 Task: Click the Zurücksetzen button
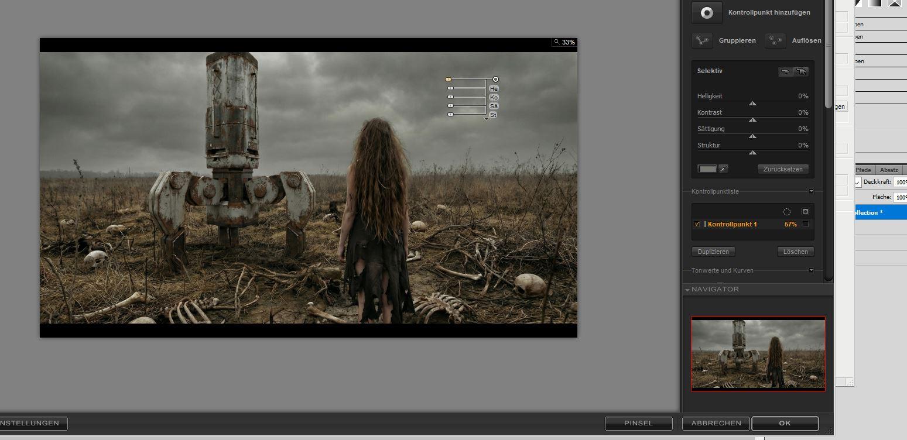[783, 169]
